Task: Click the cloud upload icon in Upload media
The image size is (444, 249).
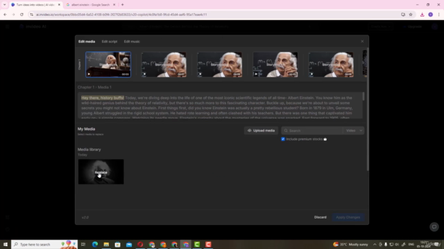Action: 250,131
